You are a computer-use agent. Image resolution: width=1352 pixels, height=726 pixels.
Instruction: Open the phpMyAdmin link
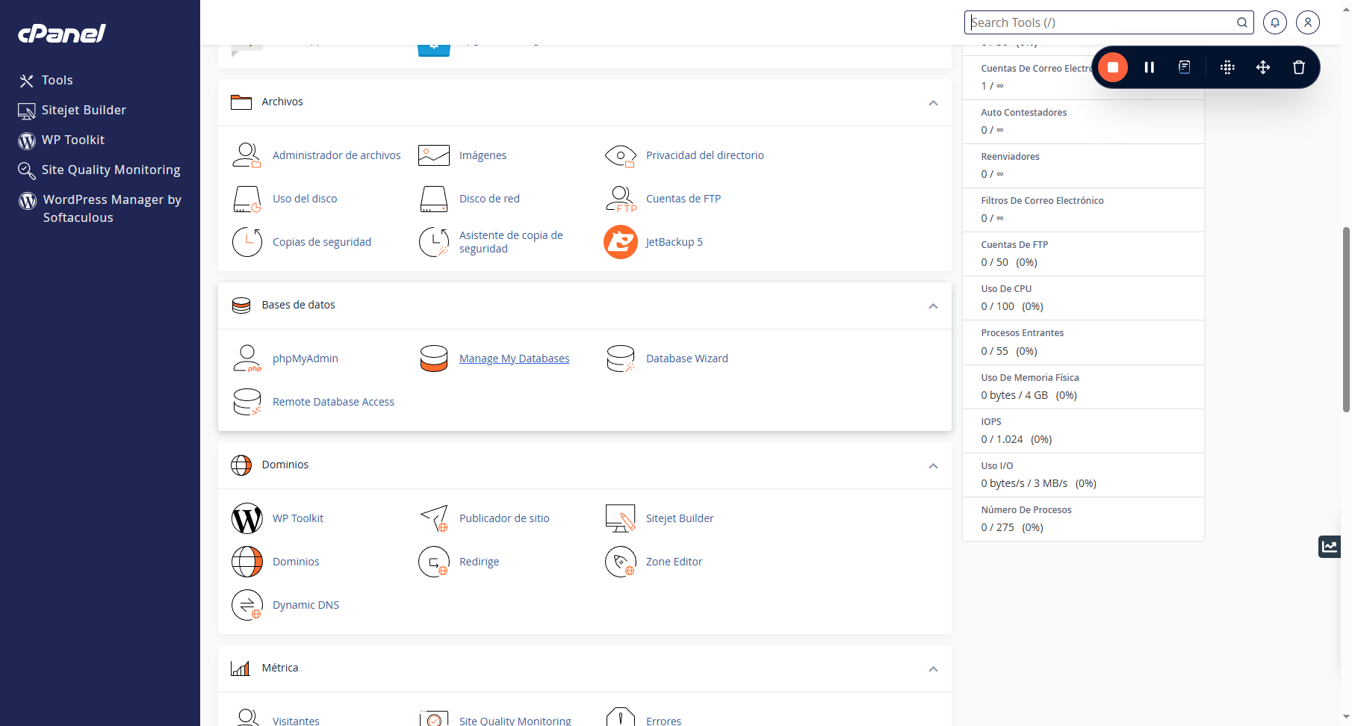305,359
